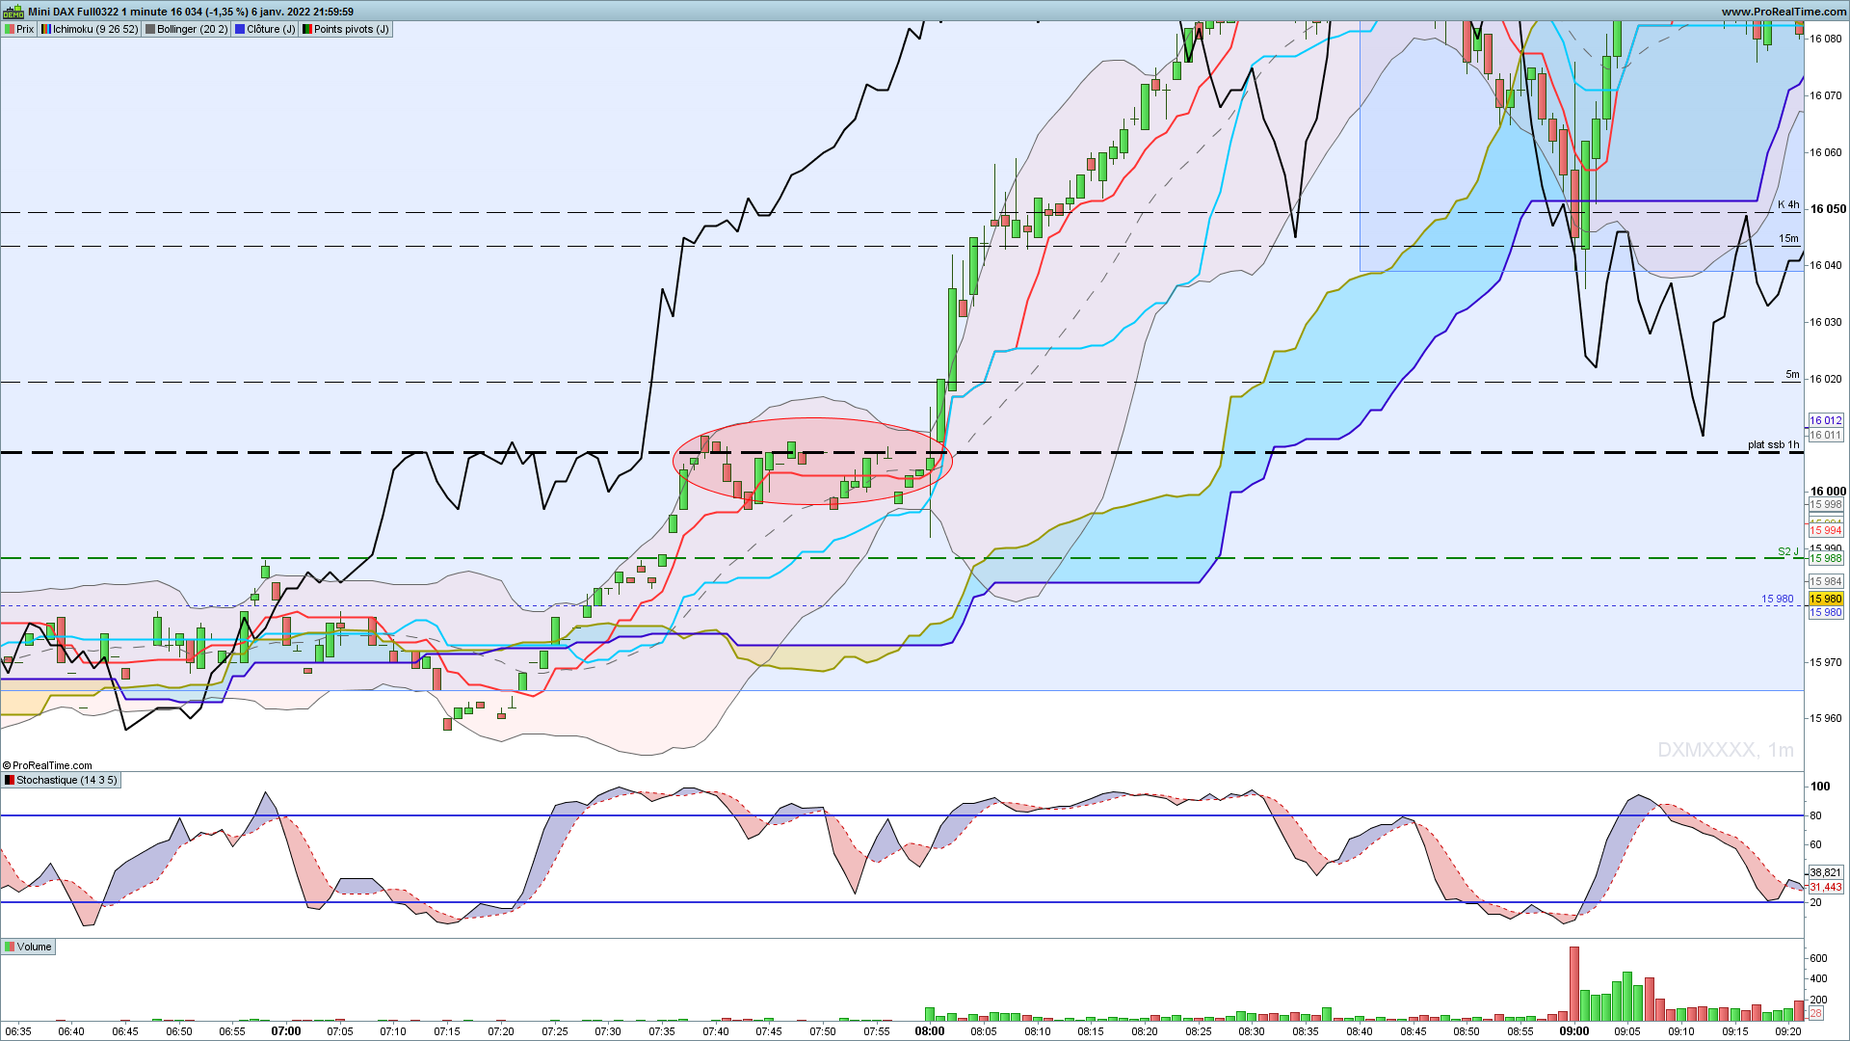This screenshot has width=1850, height=1041.
Task: Click the 07:30 time axis label
Action: coord(608,1031)
